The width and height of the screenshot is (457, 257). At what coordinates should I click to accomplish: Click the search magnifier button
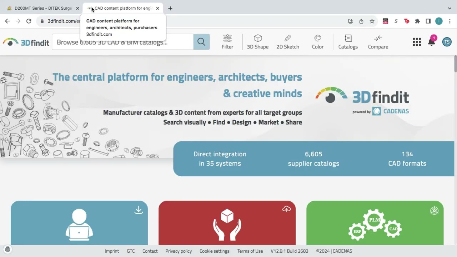point(201,42)
